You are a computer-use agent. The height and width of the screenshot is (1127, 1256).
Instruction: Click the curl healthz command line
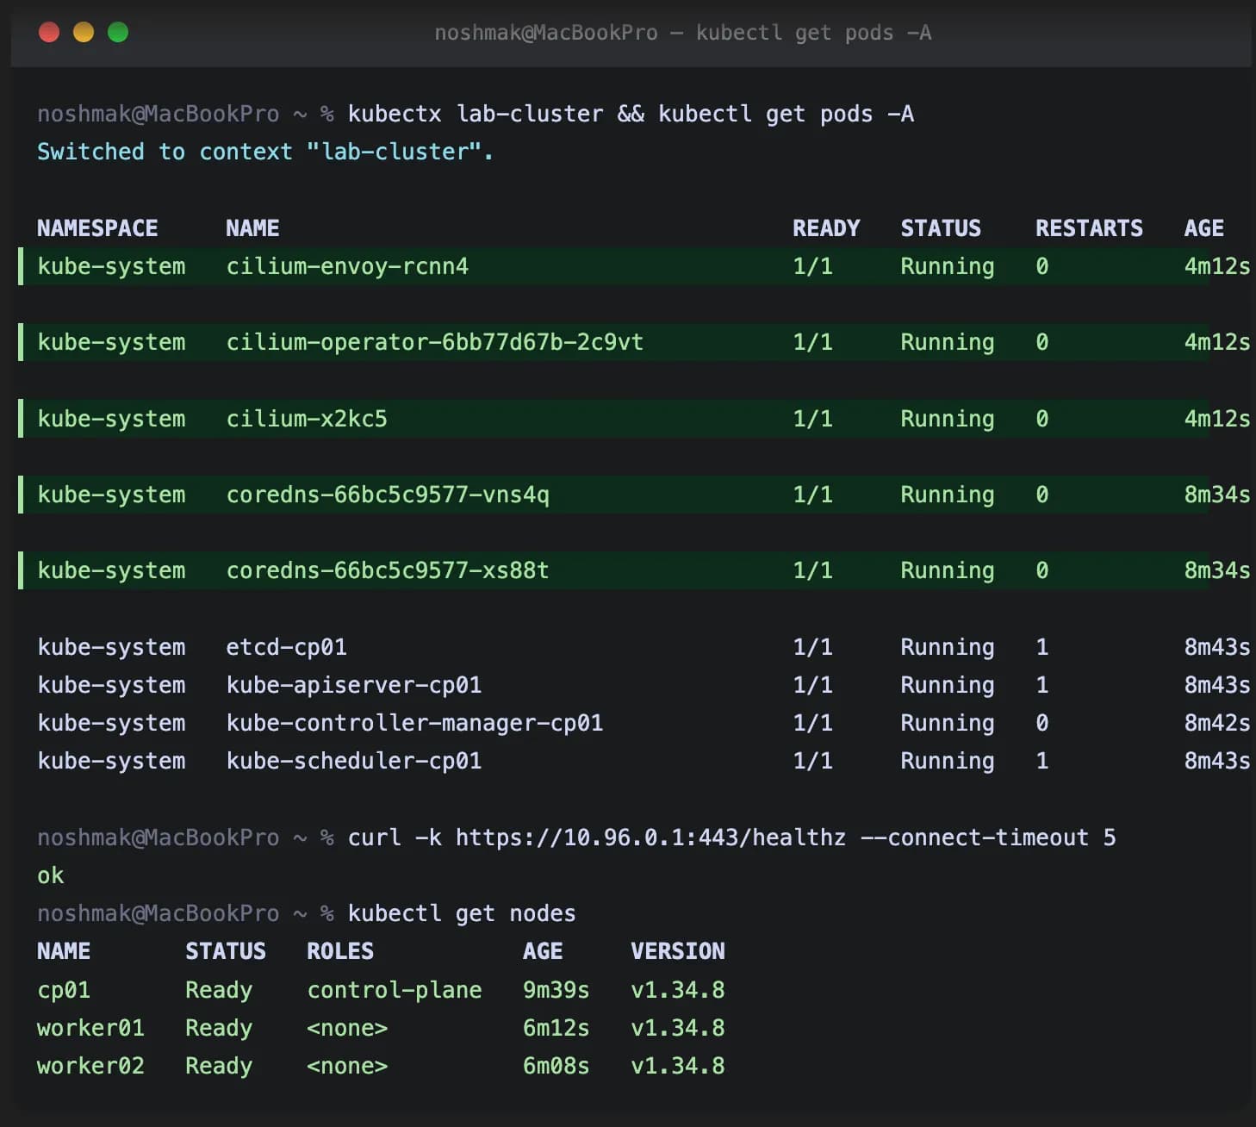731,837
